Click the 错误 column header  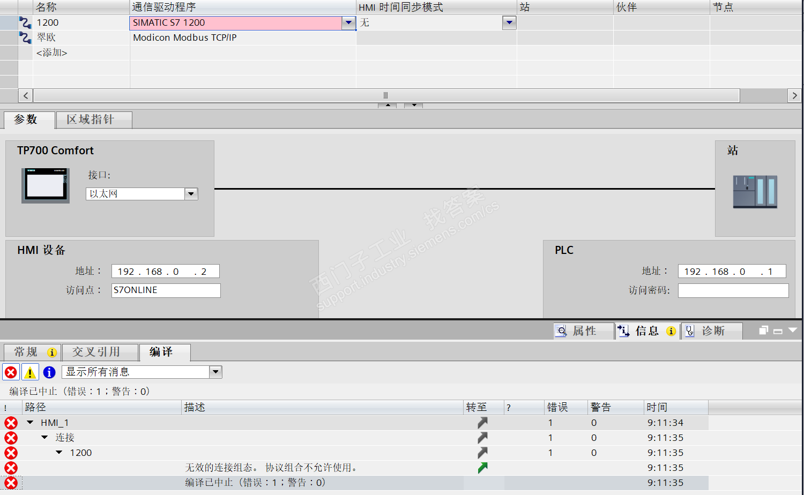[566, 407]
